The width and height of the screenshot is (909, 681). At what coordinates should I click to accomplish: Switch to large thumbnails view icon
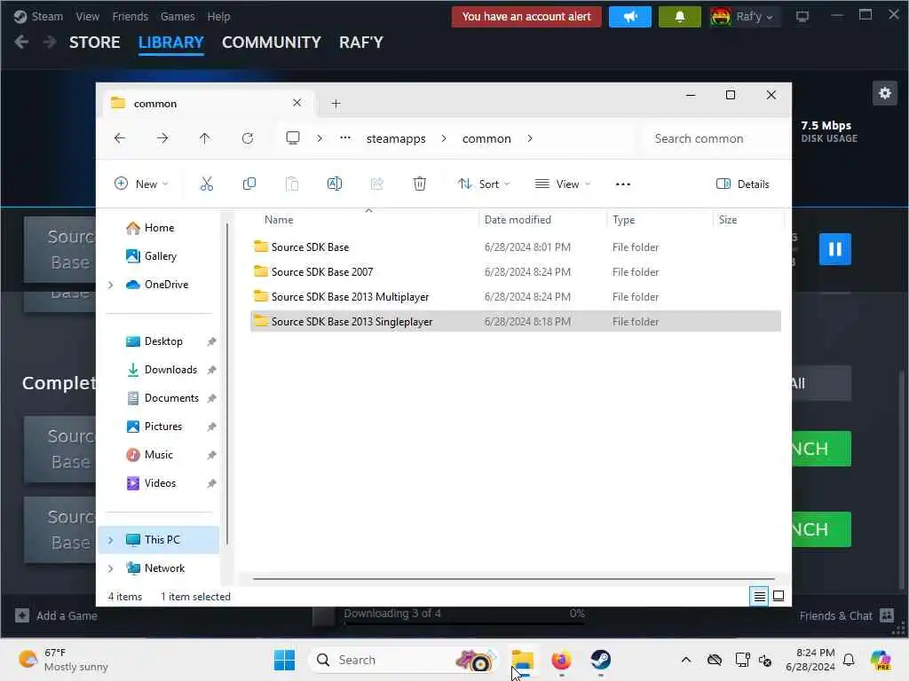(x=779, y=596)
